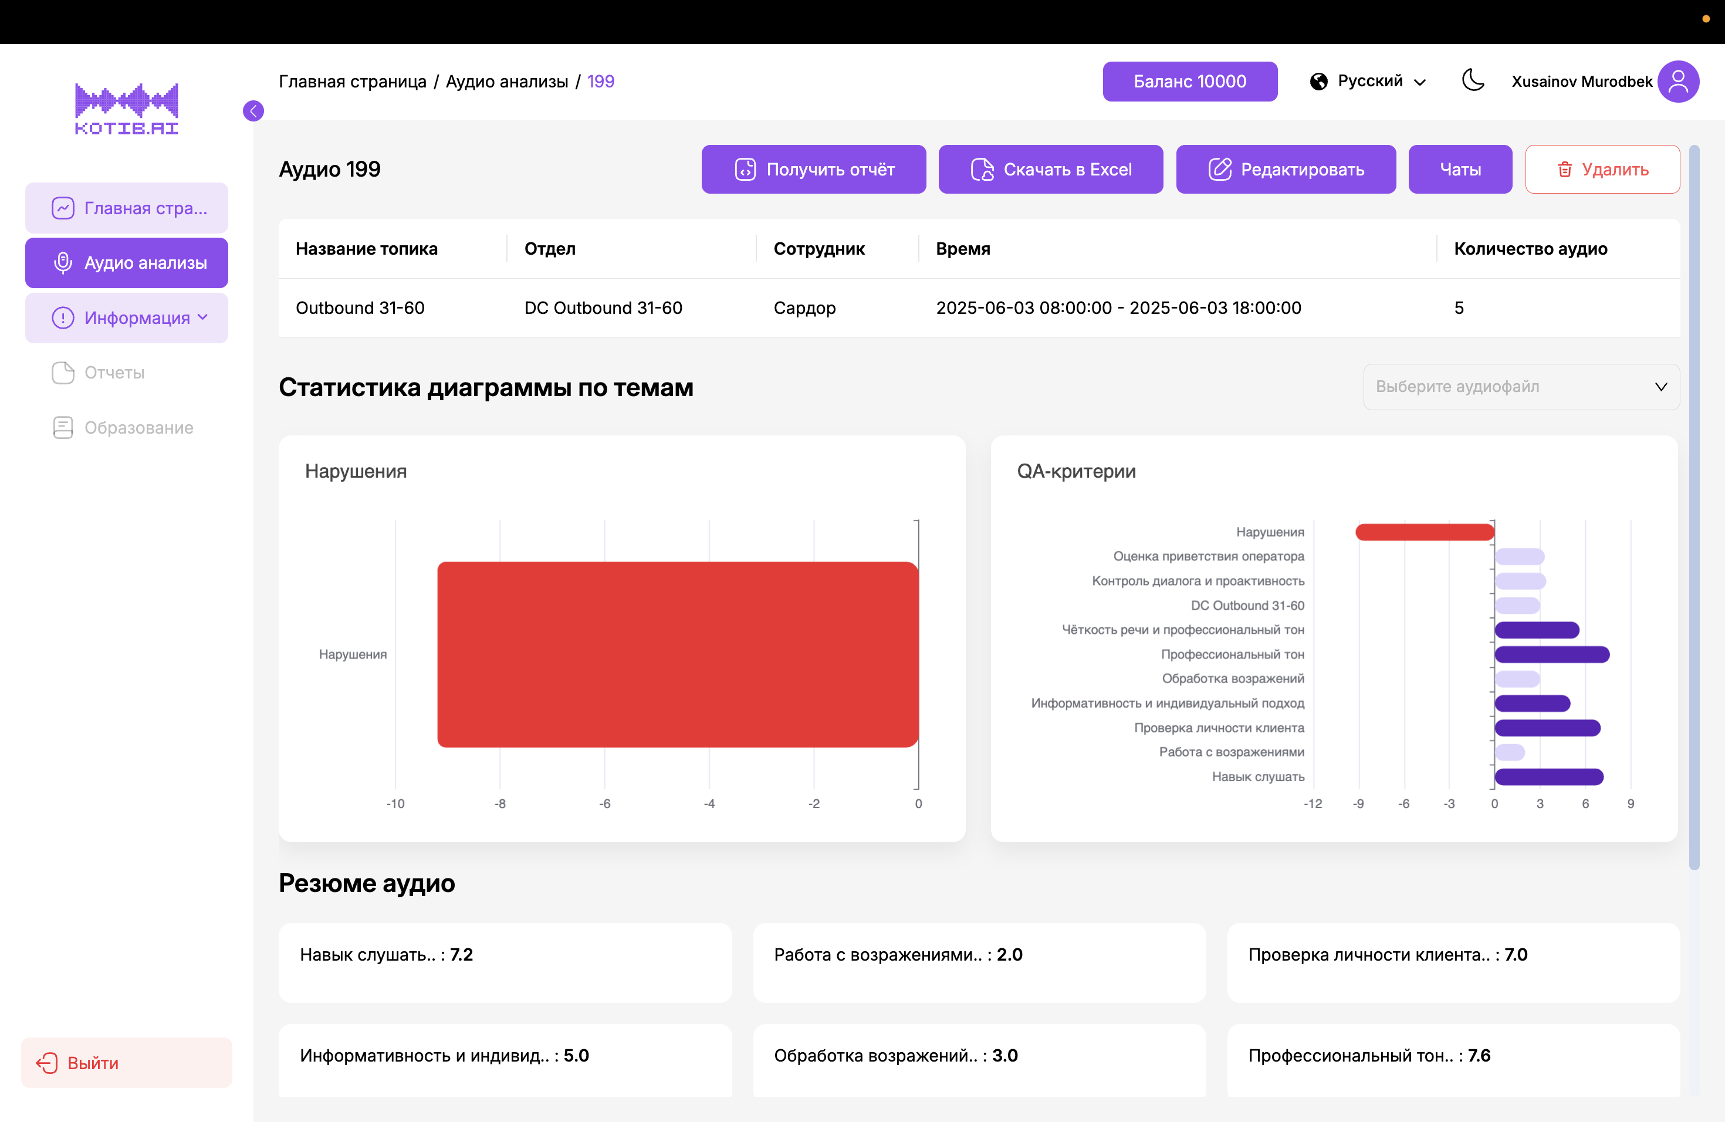Click the Xusainov Murodbek username
Image resolution: width=1725 pixels, height=1122 pixels.
tap(1581, 81)
